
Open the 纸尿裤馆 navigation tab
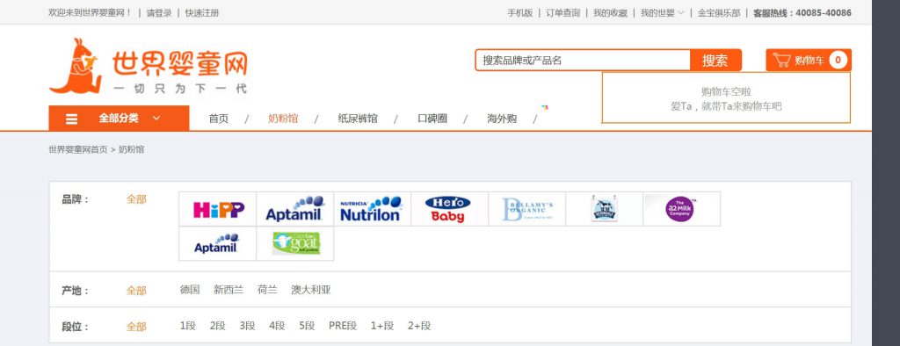pyautogui.click(x=358, y=119)
